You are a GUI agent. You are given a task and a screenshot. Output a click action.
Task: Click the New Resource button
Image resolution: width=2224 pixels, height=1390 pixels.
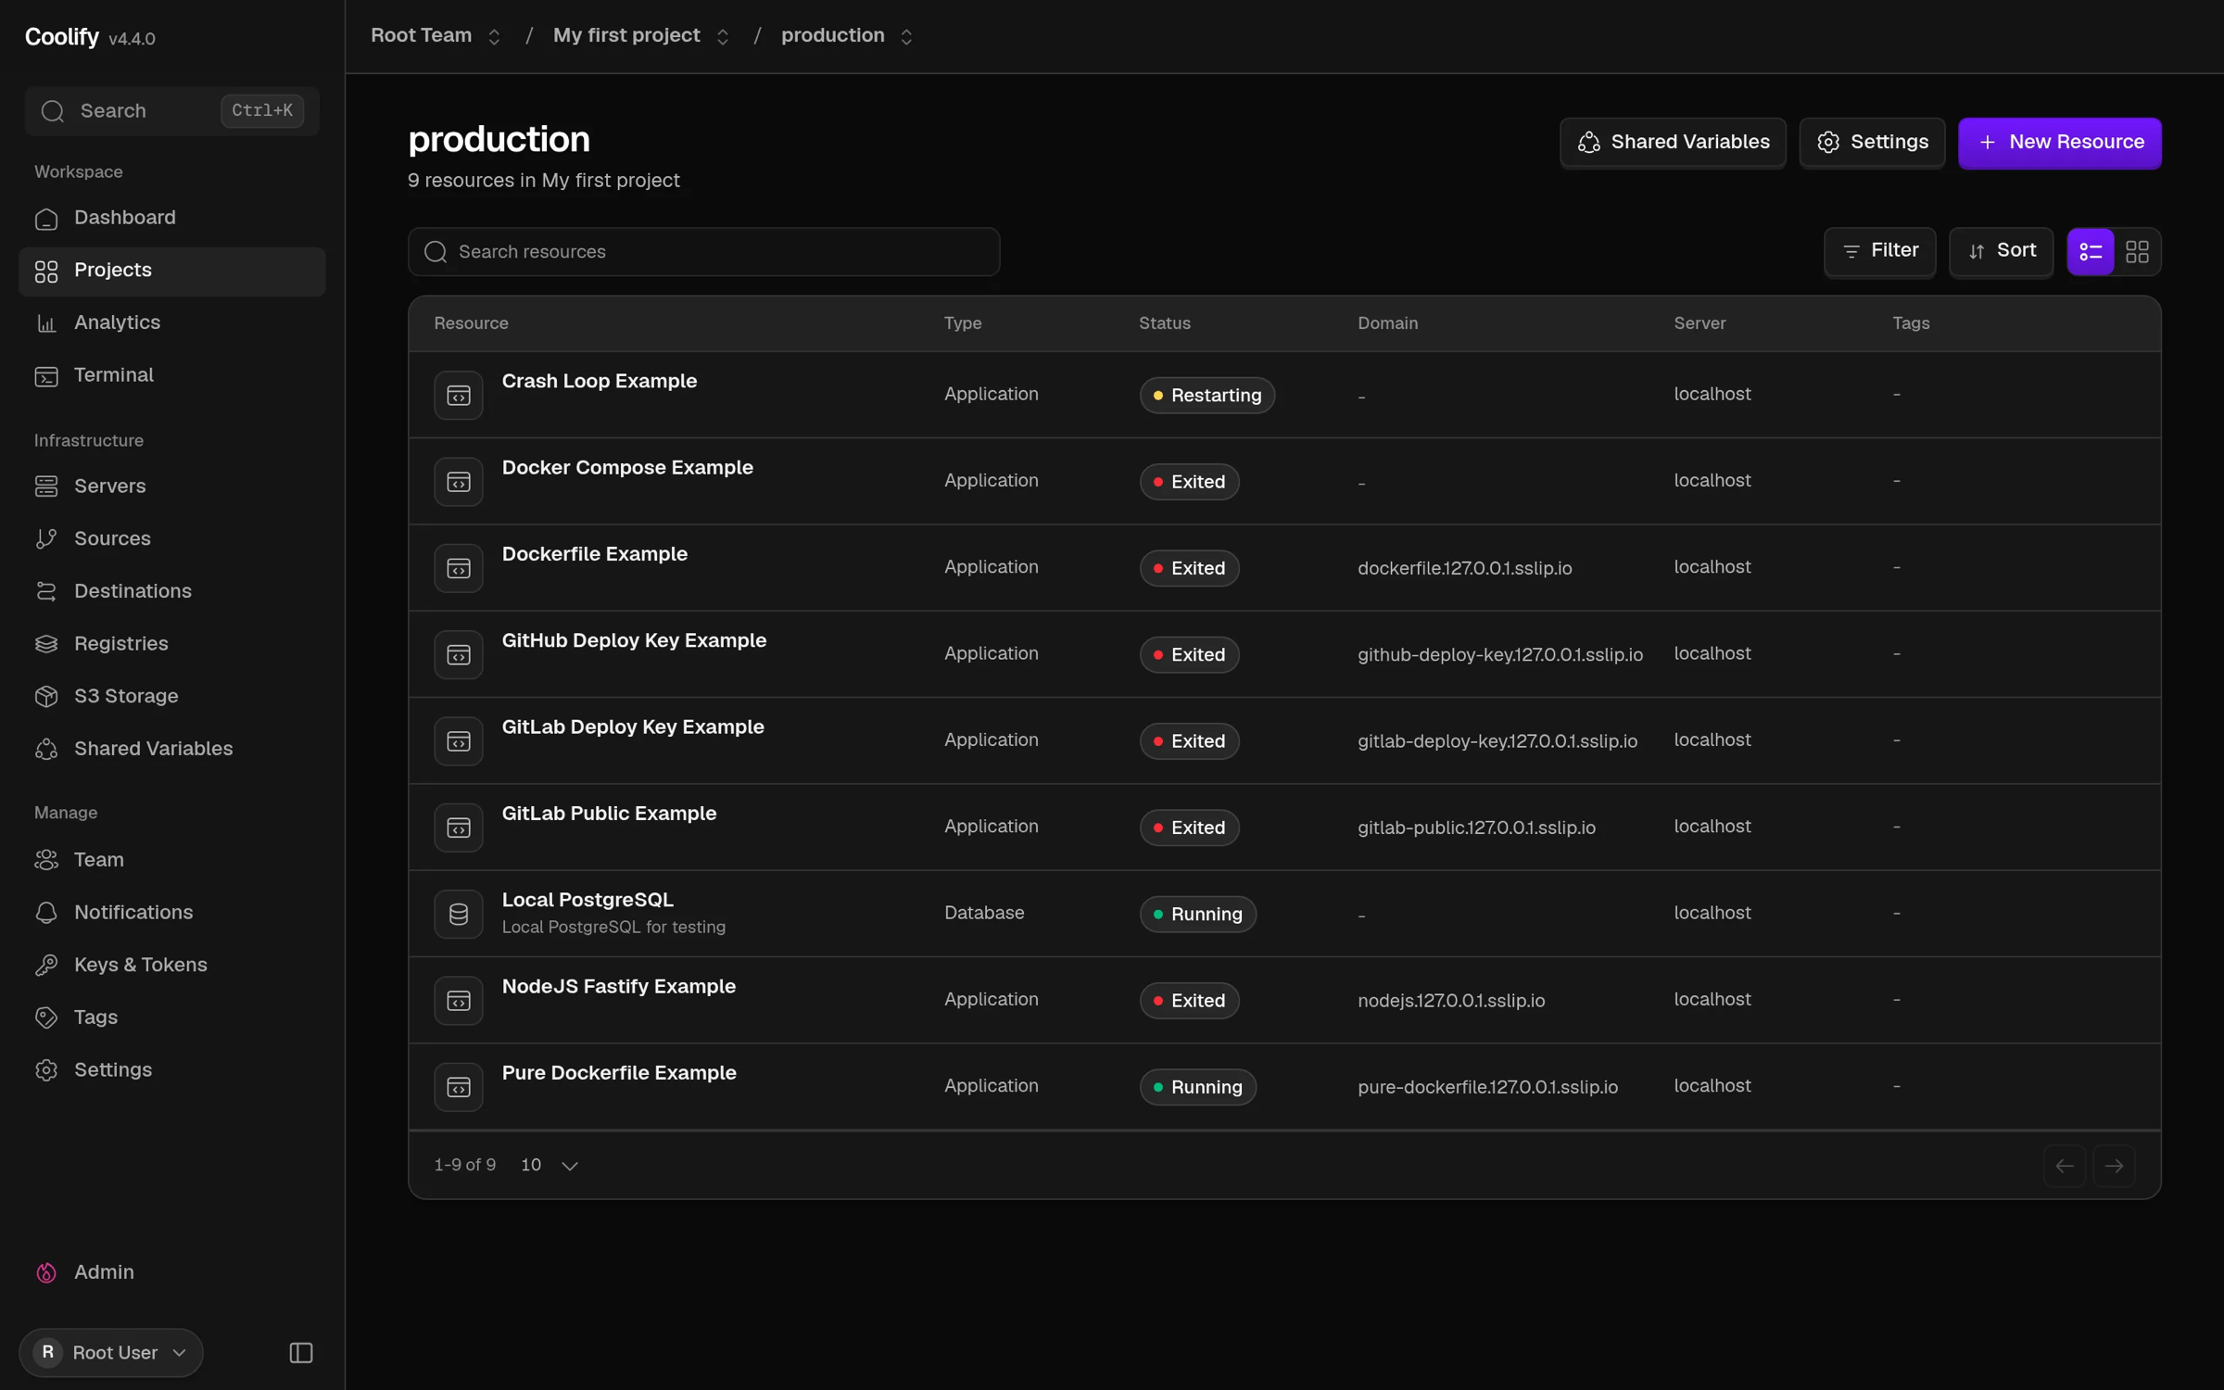point(2060,143)
